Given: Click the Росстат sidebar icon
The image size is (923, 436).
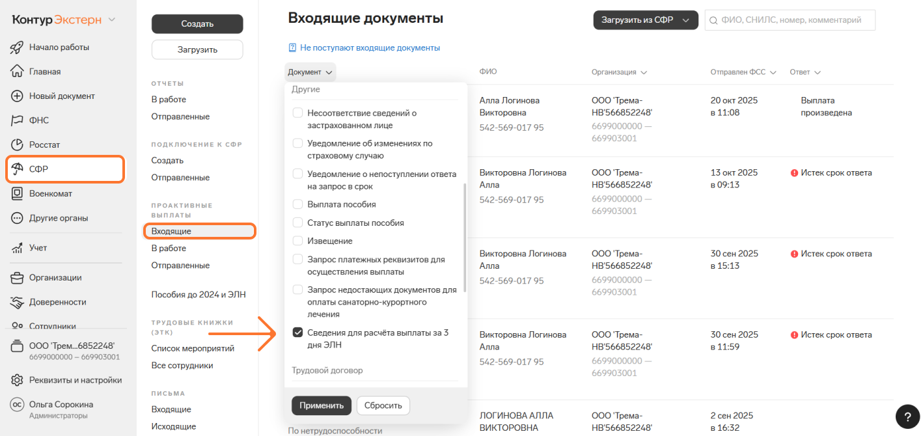Looking at the screenshot, I should [18, 144].
